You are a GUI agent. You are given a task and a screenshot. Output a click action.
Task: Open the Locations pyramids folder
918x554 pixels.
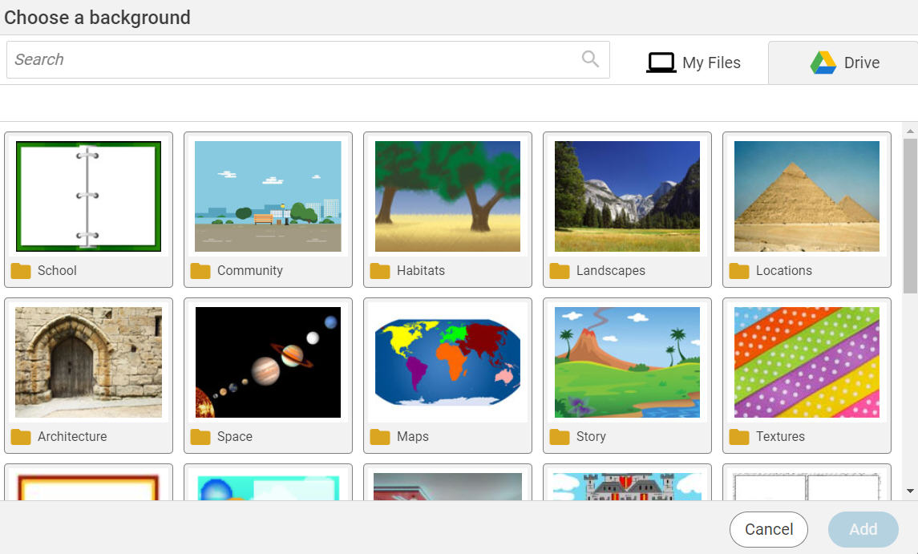(x=807, y=196)
